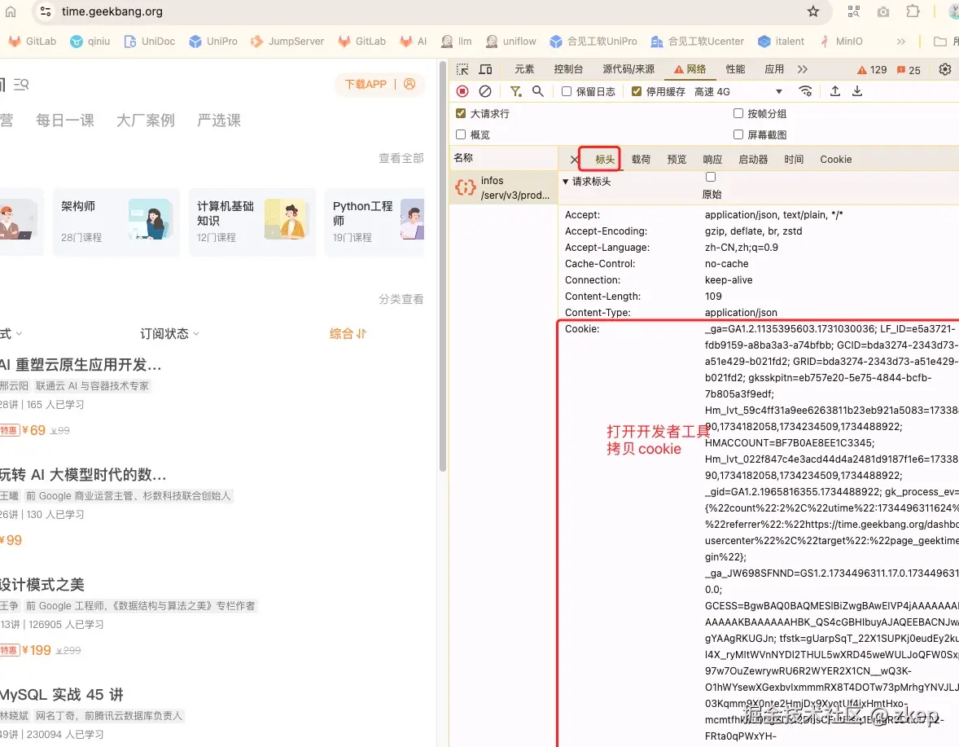The height and width of the screenshot is (747, 959).
Task: Enable the 保留日志 checkbox
Action: (567, 91)
